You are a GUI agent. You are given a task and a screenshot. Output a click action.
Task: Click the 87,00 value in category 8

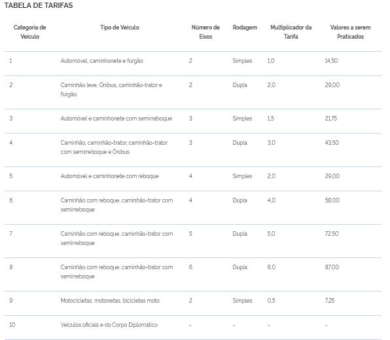pyautogui.click(x=332, y=267)
